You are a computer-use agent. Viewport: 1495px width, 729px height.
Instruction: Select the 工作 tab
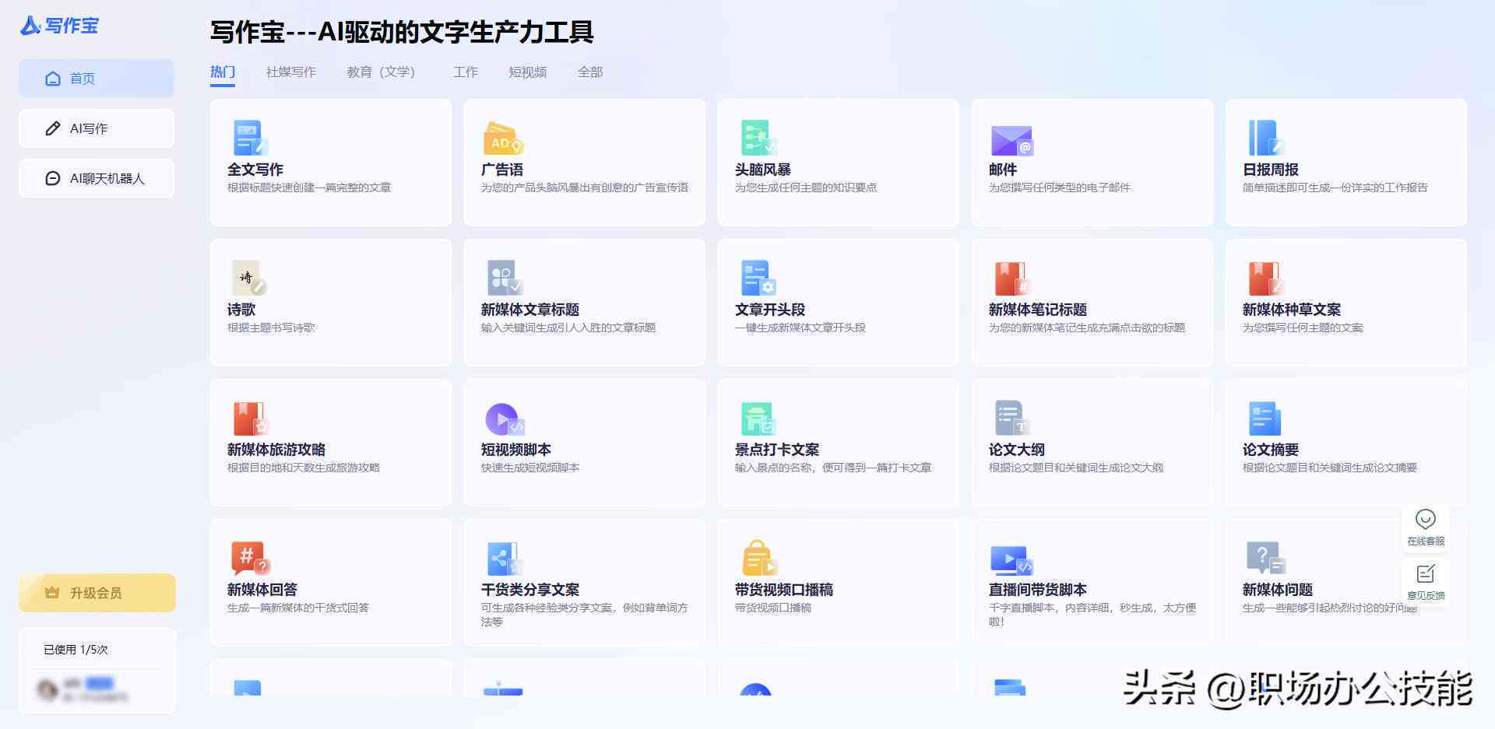pyautogui.click(x=466, y=72)
